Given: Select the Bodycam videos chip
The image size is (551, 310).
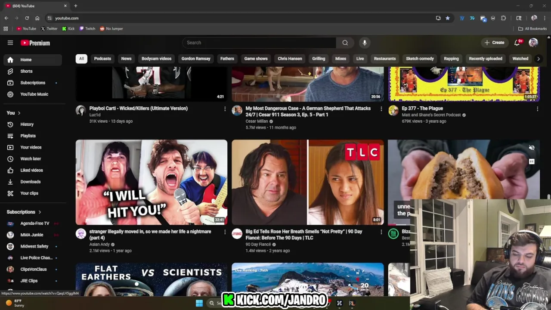Looking at the screenshot, I should (x=156, y=59).
